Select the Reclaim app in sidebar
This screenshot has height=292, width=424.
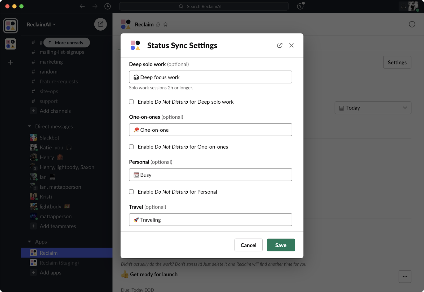click(x=67, y=253)
